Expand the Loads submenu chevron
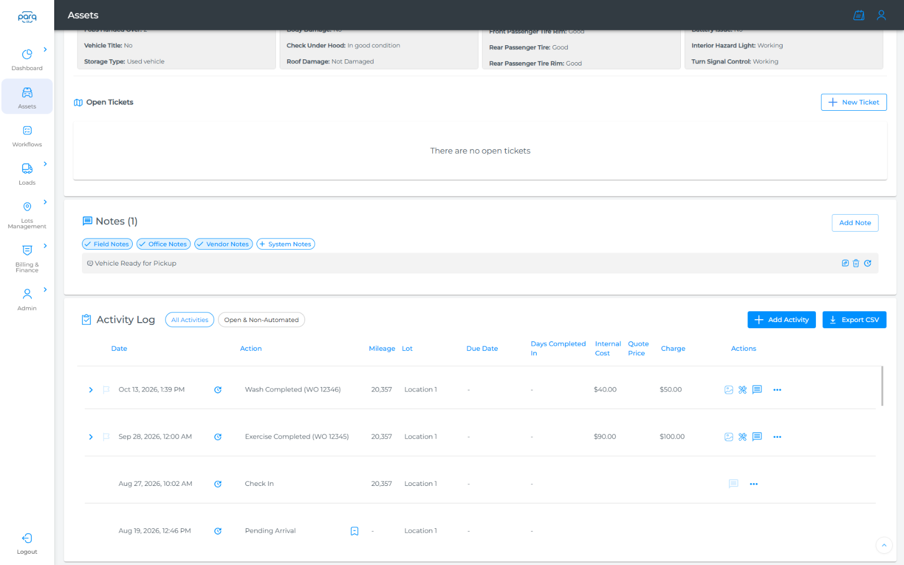The height and width of the screenshot is (565, 904). tap(45, 164)
